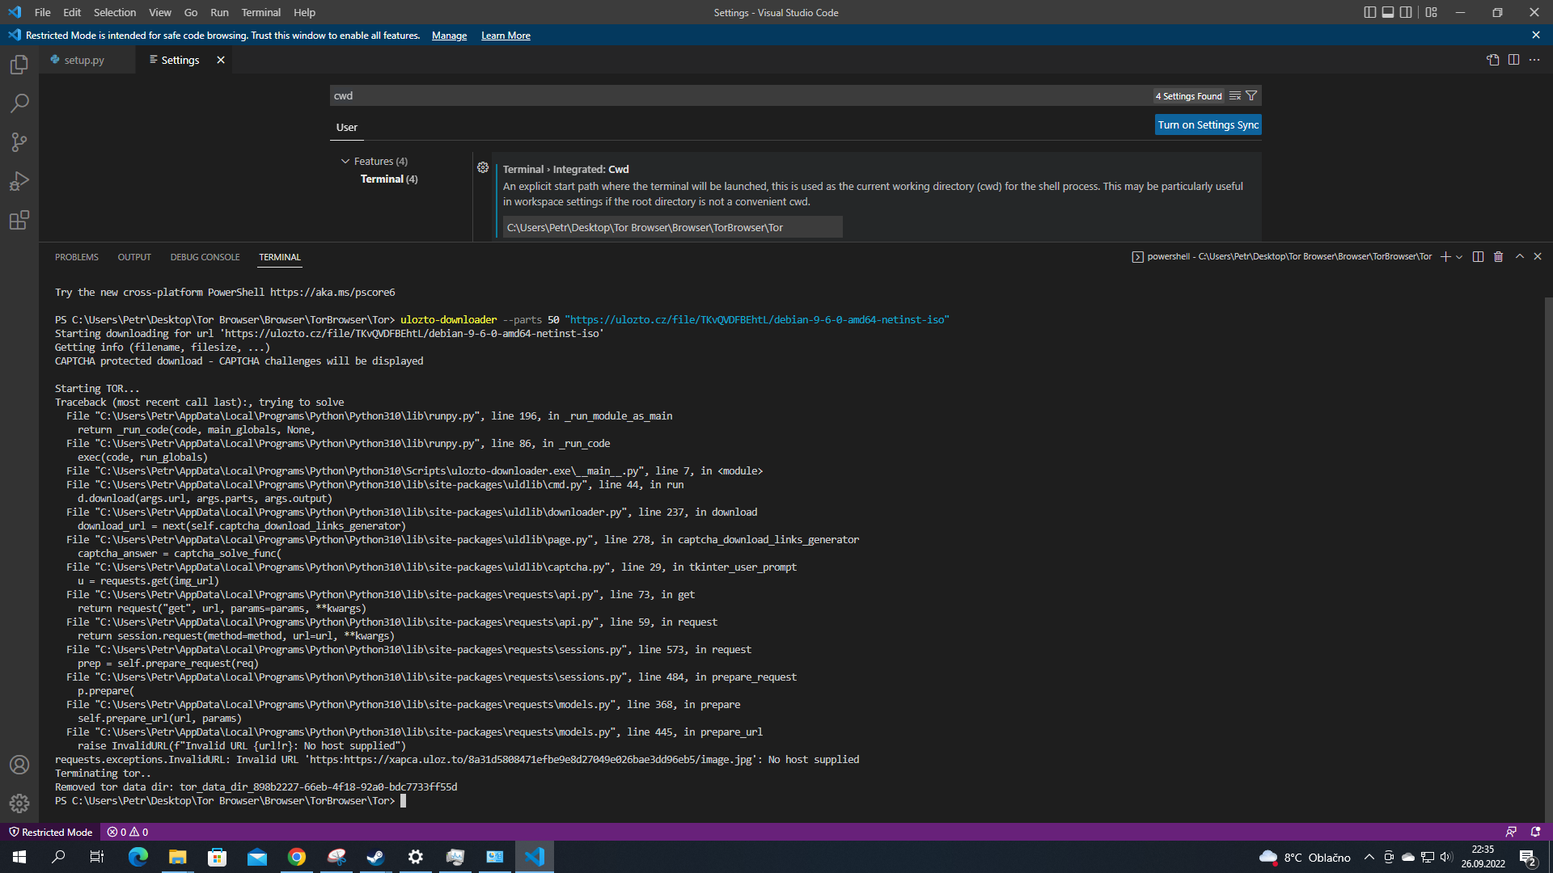
Task: Create a new terminal with plus icon
Action: click(x=1446, y=256)
